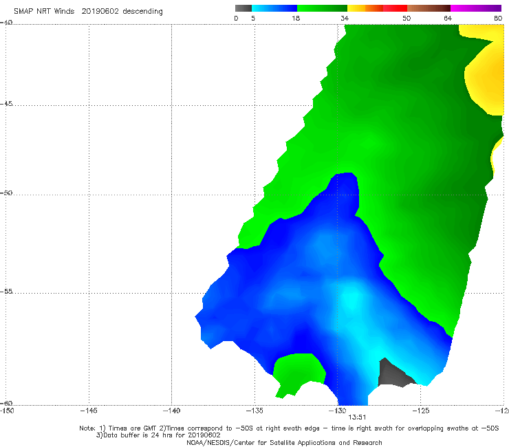The width and height of the screenshot is (509, 447).
Task: Click the '-135' longitude axis label
Action: coord(254,411)
